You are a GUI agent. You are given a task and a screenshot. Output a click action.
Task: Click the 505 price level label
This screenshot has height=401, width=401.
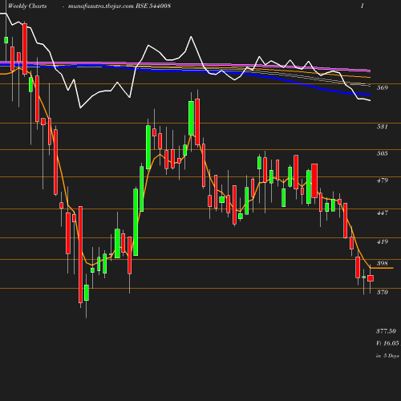click(x=382, y=153)
